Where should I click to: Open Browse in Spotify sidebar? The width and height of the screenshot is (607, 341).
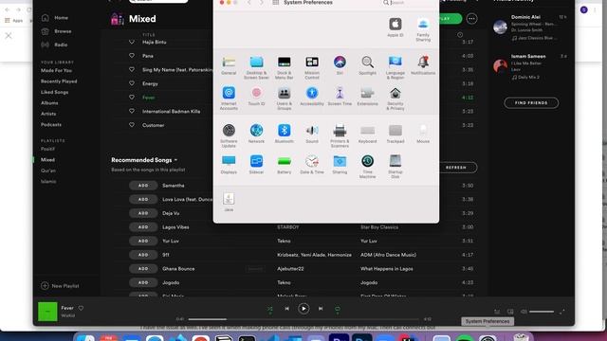56,31
